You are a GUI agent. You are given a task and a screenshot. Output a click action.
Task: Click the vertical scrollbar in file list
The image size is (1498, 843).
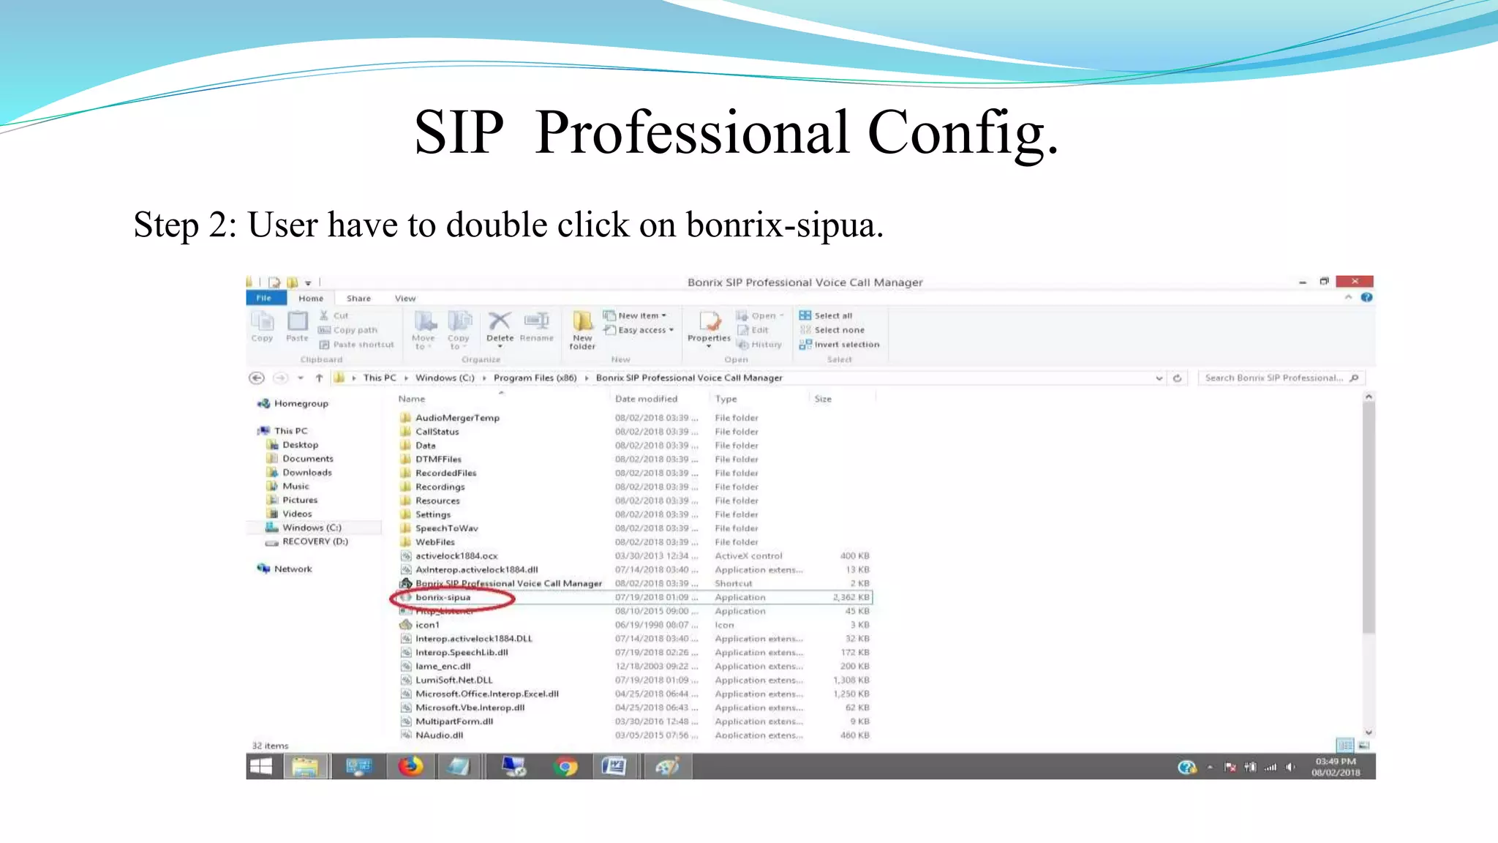tap(1369, 517)
